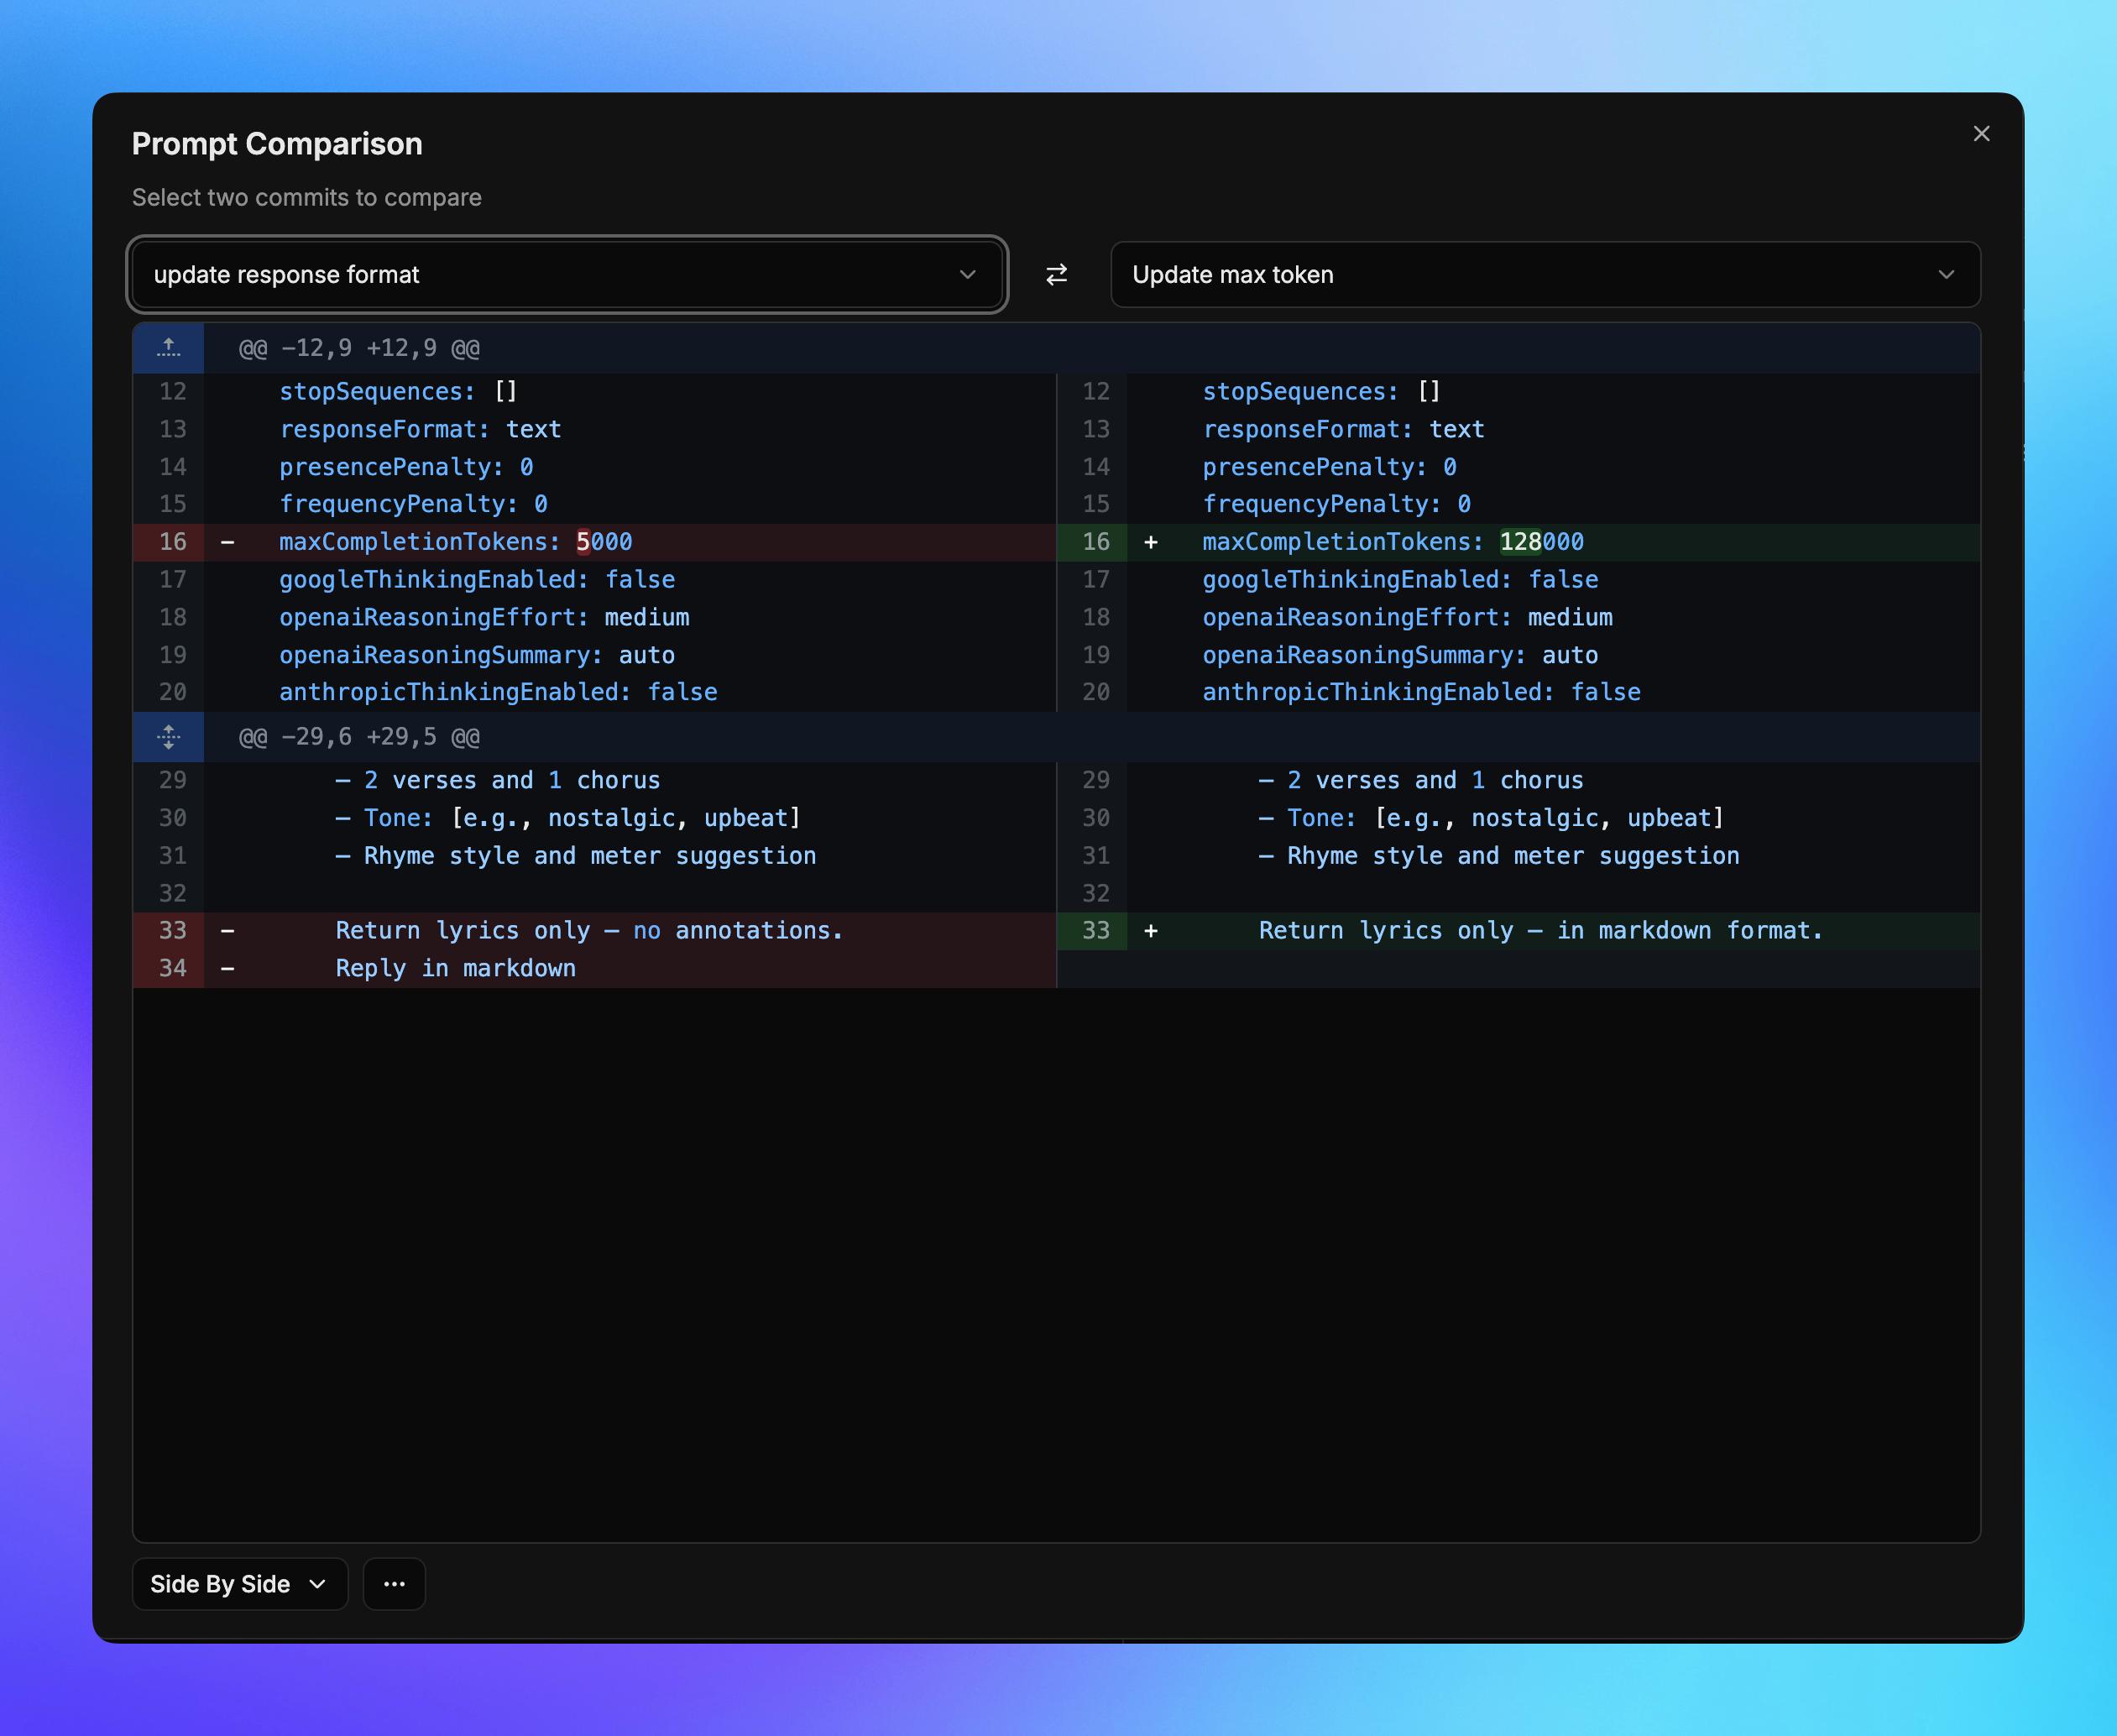Expand hidden lines between the hunks
The image size is (2117, 1736).
[168, 737]
